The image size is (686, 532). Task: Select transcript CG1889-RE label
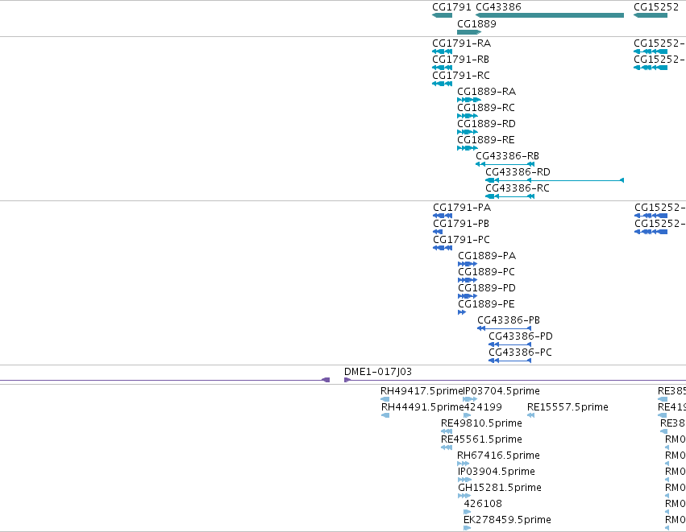point(485,140)
